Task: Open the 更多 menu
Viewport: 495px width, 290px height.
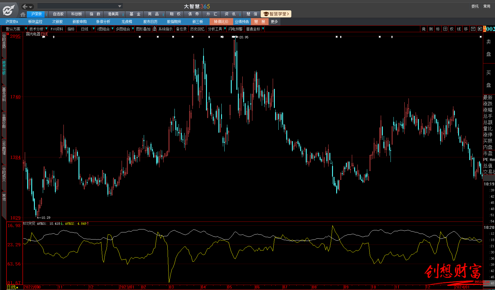Action: click(274, 22)
